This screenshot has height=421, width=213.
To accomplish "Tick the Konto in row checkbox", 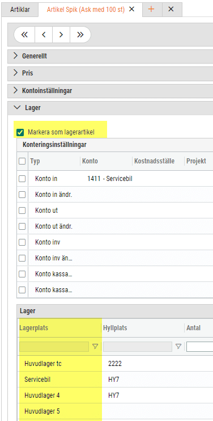I will point(22,179).
